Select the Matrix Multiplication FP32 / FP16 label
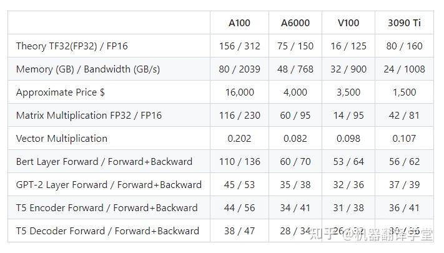 click(89, 116)
